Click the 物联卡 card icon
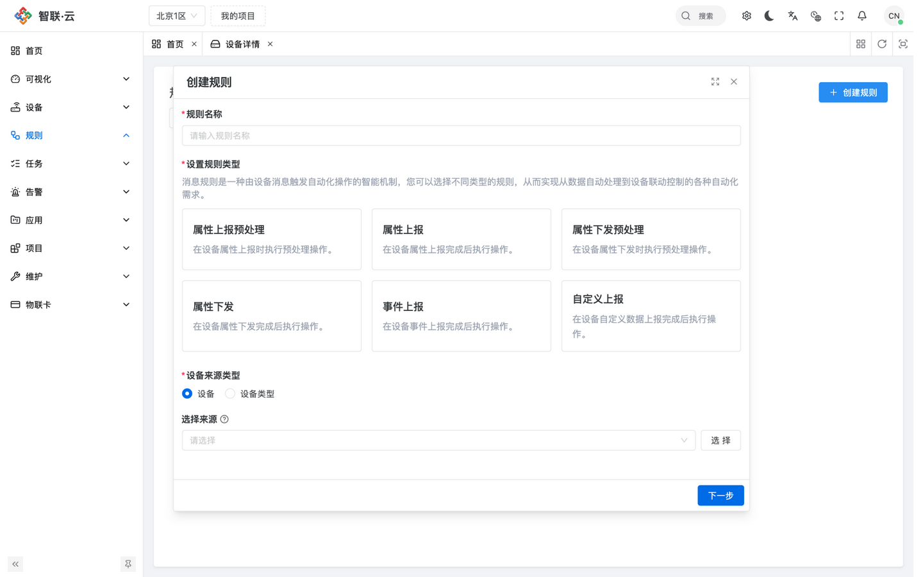 [15, 305]
